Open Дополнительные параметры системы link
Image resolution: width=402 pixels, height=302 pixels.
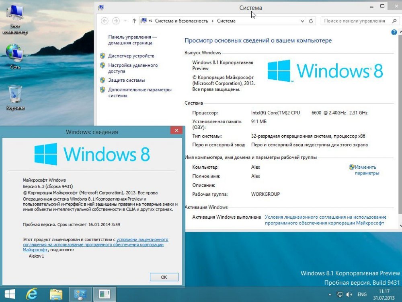coord(140,93)
